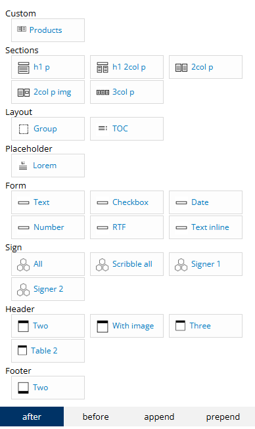The image size is (255, 429).
Task: Click the Scribble all hexagon icon
Action: (x=102, y=265)
